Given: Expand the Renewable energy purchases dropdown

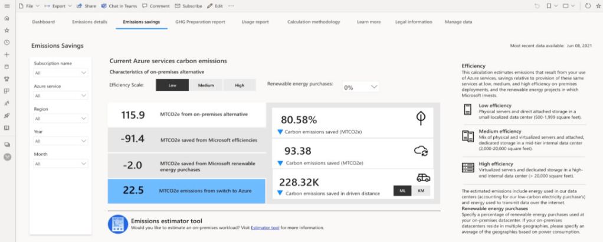Looking at the screenshot, I should [x=361, y=87].
